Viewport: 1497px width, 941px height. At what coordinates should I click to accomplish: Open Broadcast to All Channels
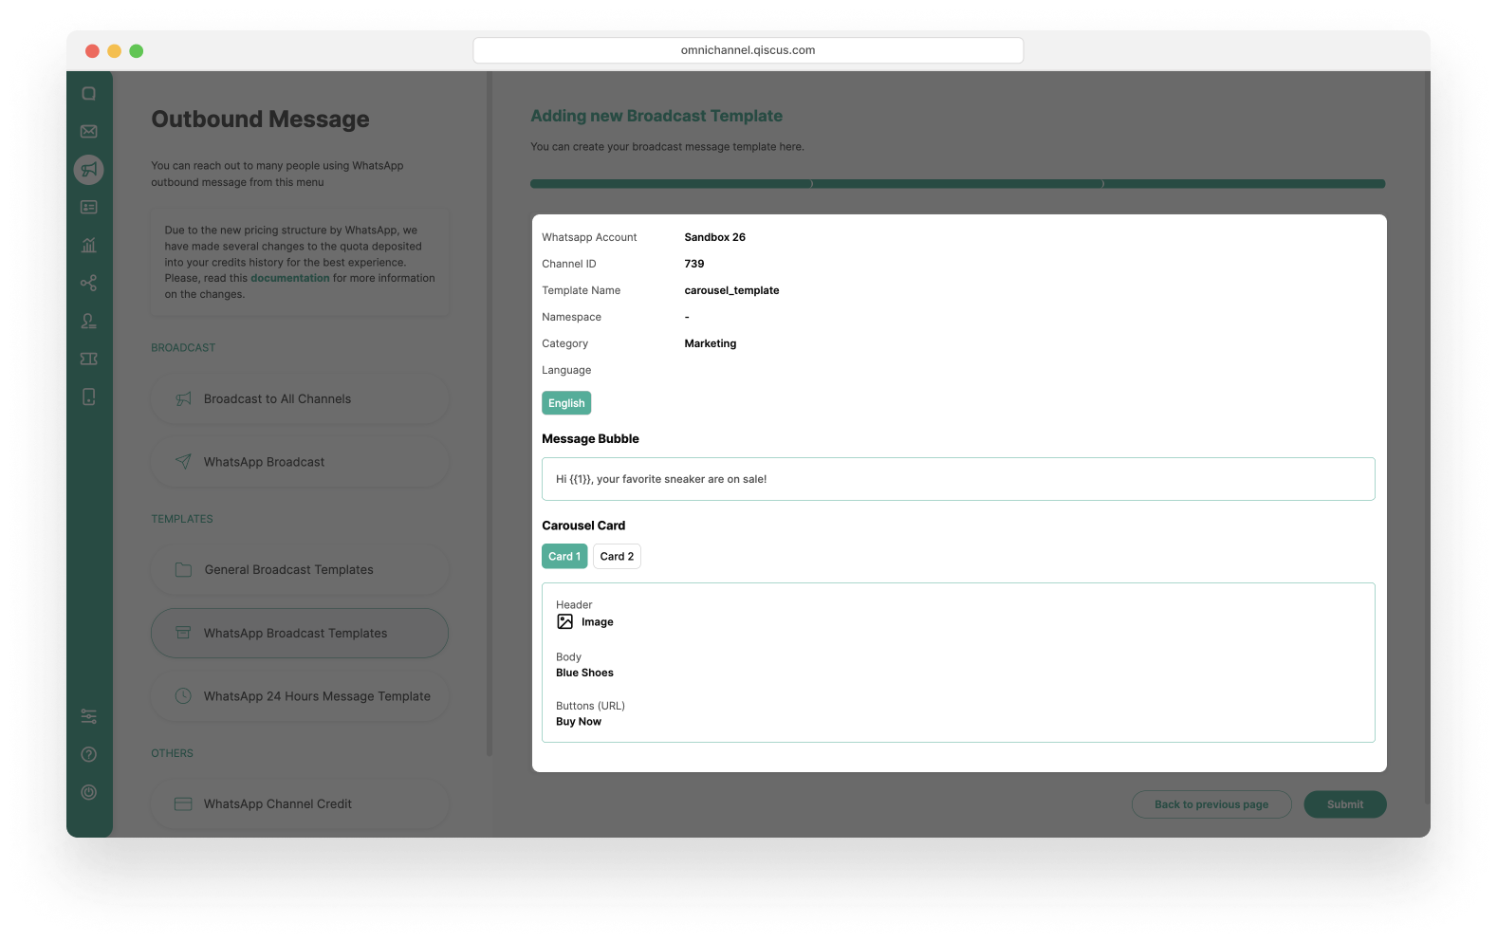[x=300, y=399]
